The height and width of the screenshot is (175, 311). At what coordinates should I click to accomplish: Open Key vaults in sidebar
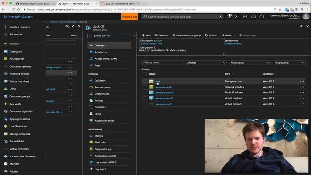coord(15,104)
